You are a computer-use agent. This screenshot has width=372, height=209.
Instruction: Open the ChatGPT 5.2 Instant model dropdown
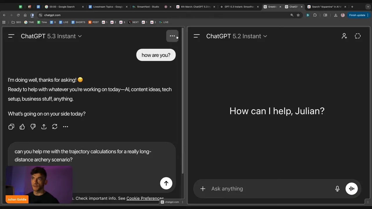point(237,36)
